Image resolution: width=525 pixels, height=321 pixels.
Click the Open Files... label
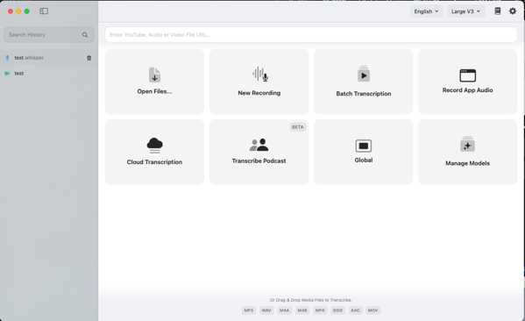point(154,91)
